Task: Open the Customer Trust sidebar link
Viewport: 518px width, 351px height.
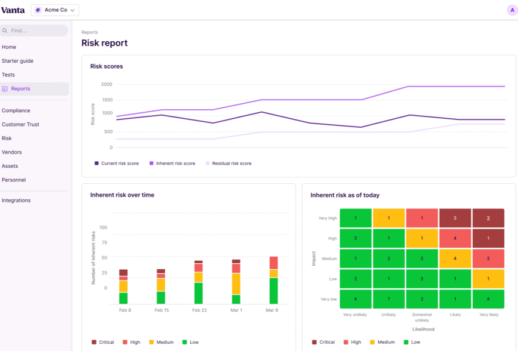Action: [x=20, y=124]
